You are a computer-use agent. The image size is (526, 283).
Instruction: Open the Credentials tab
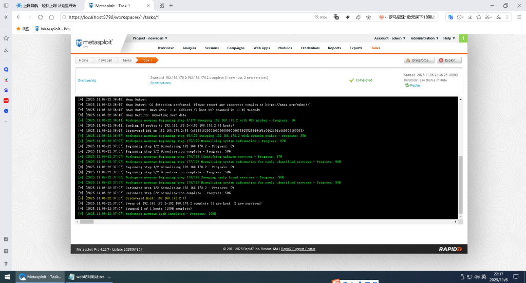click(310, 48)
